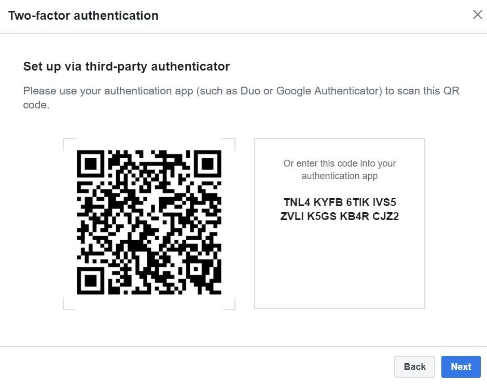Close the Two-factor authentication dialog
The width and height of the screenshot is (487, 385).
click(477, 15)
